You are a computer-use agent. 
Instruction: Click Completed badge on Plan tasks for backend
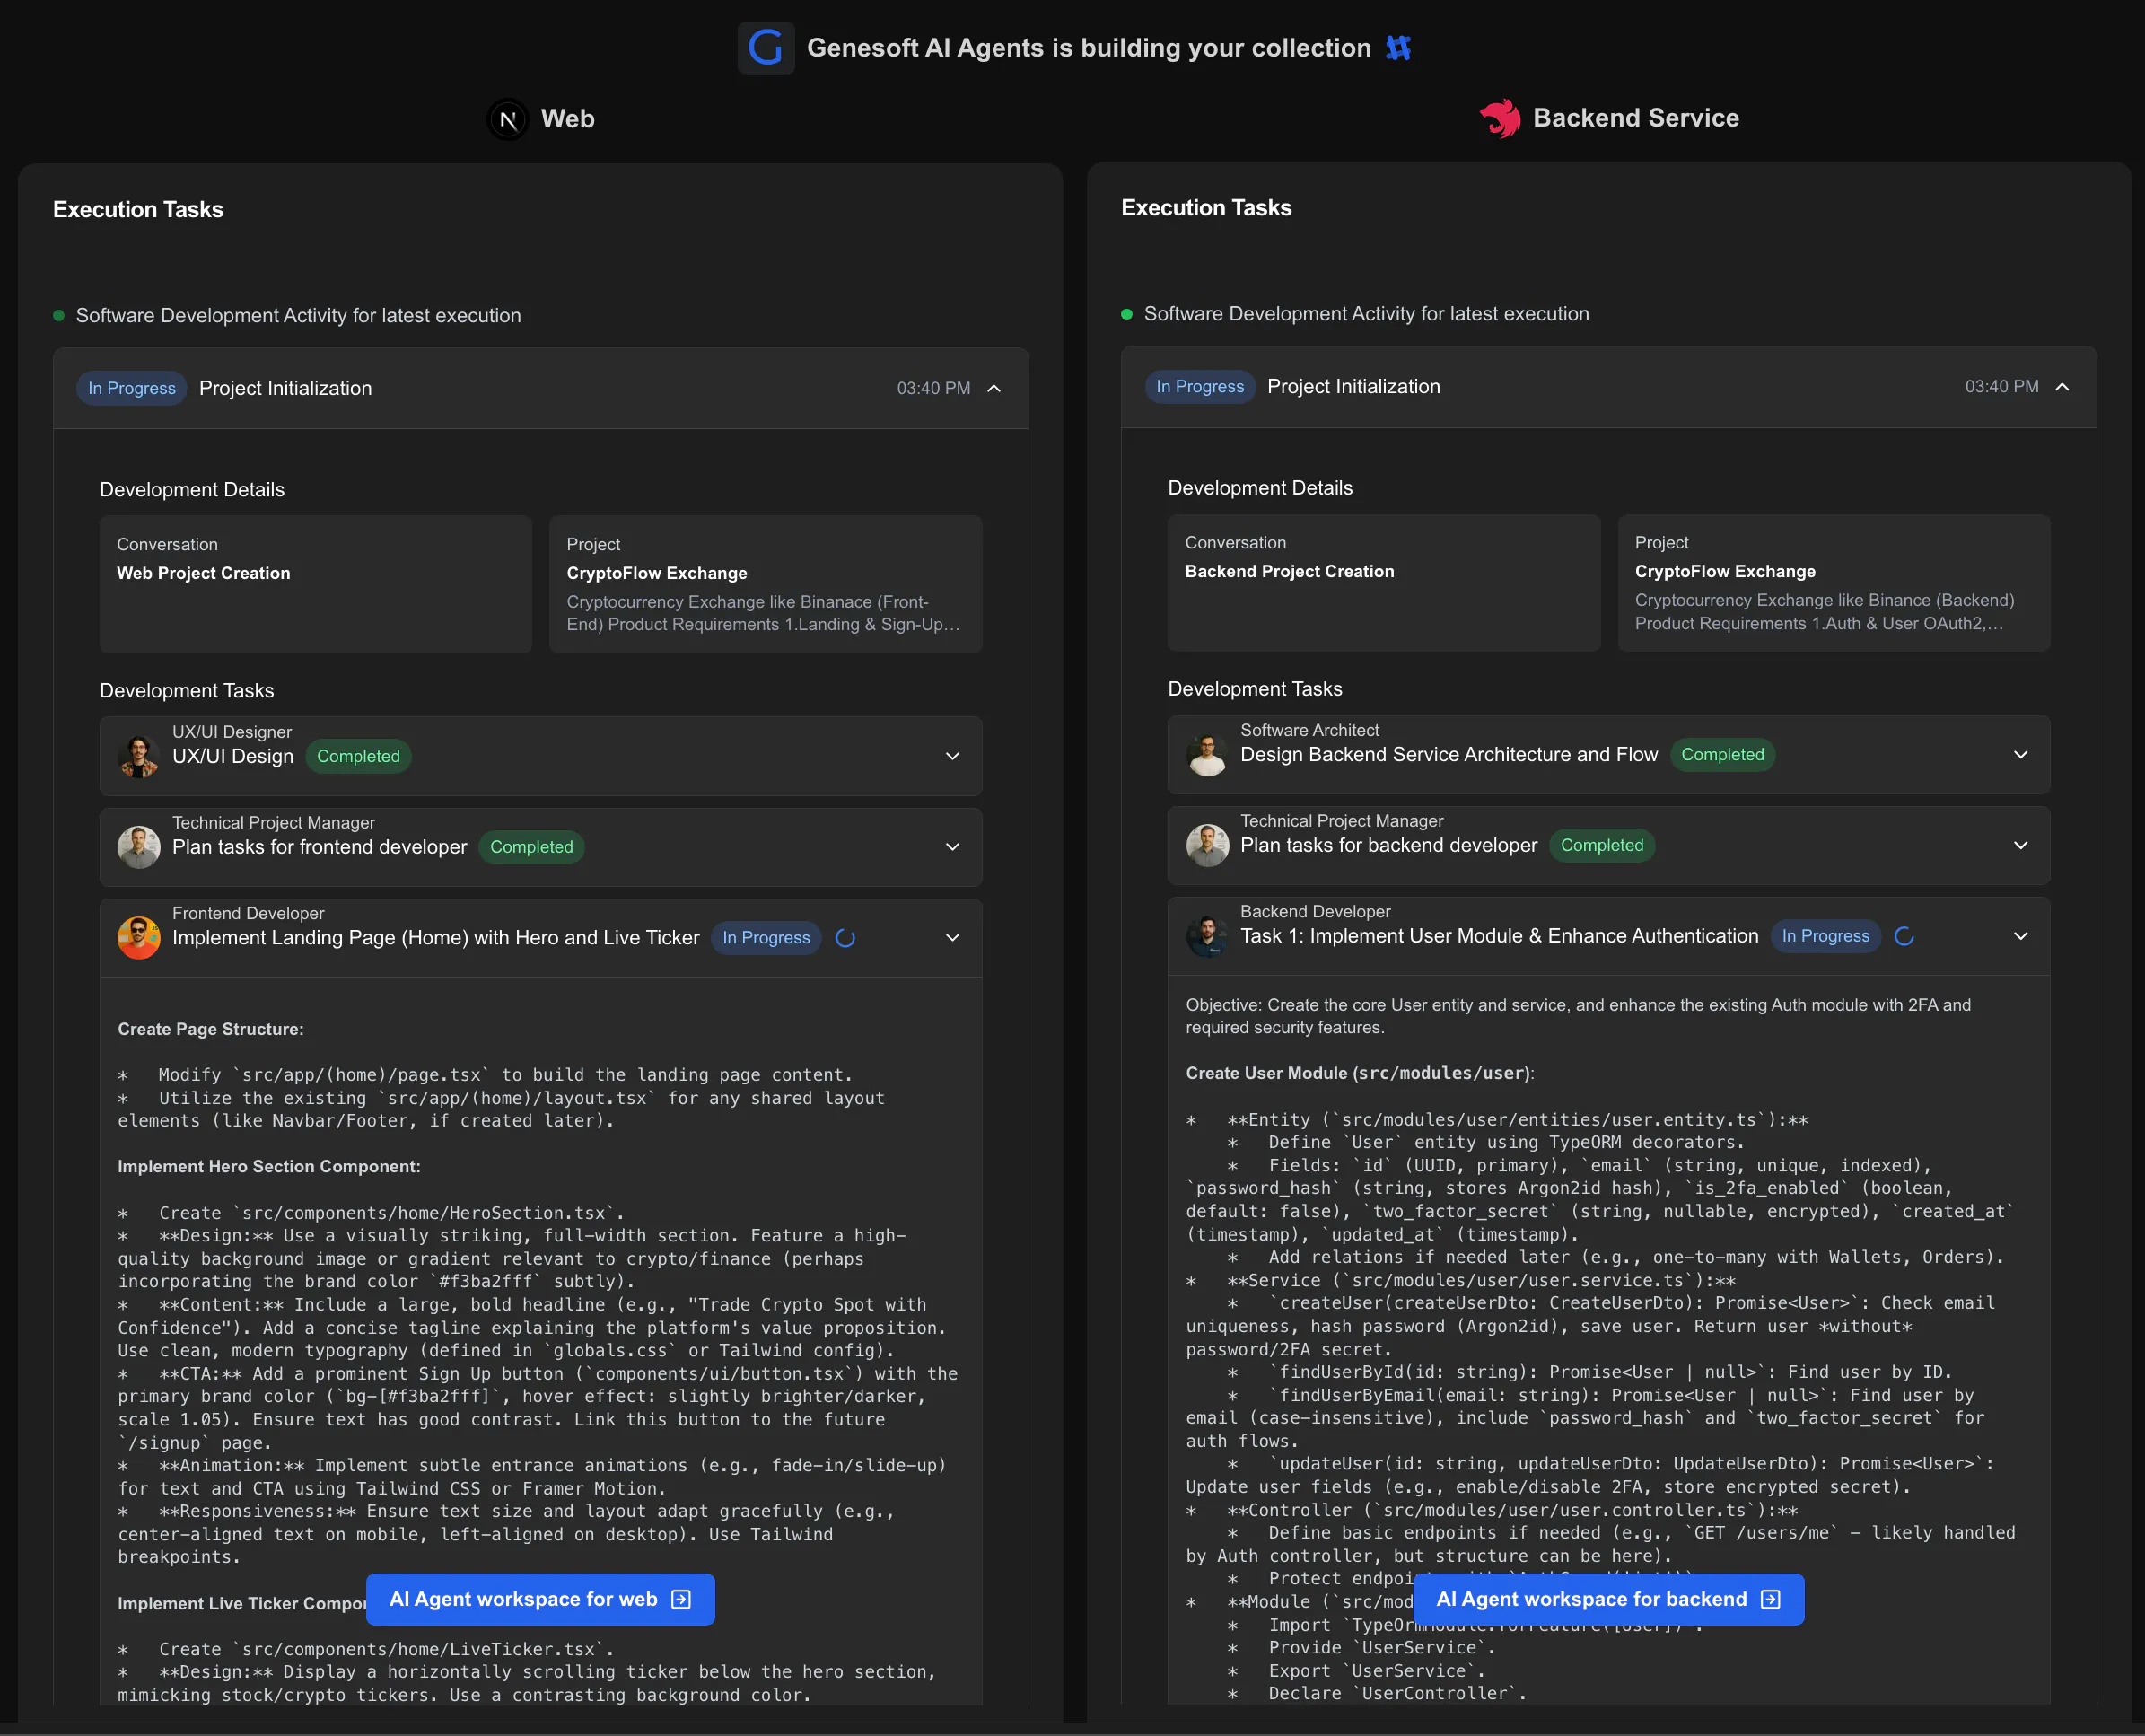tap(1602, 845)
